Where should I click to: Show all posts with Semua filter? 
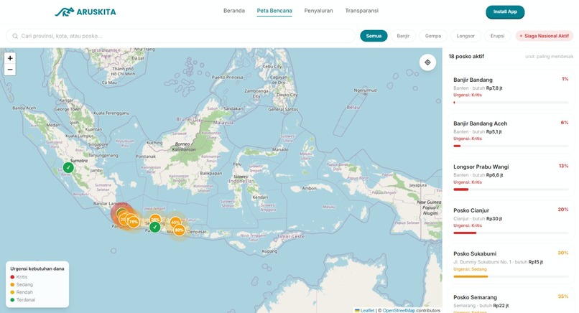coord(374,36)
